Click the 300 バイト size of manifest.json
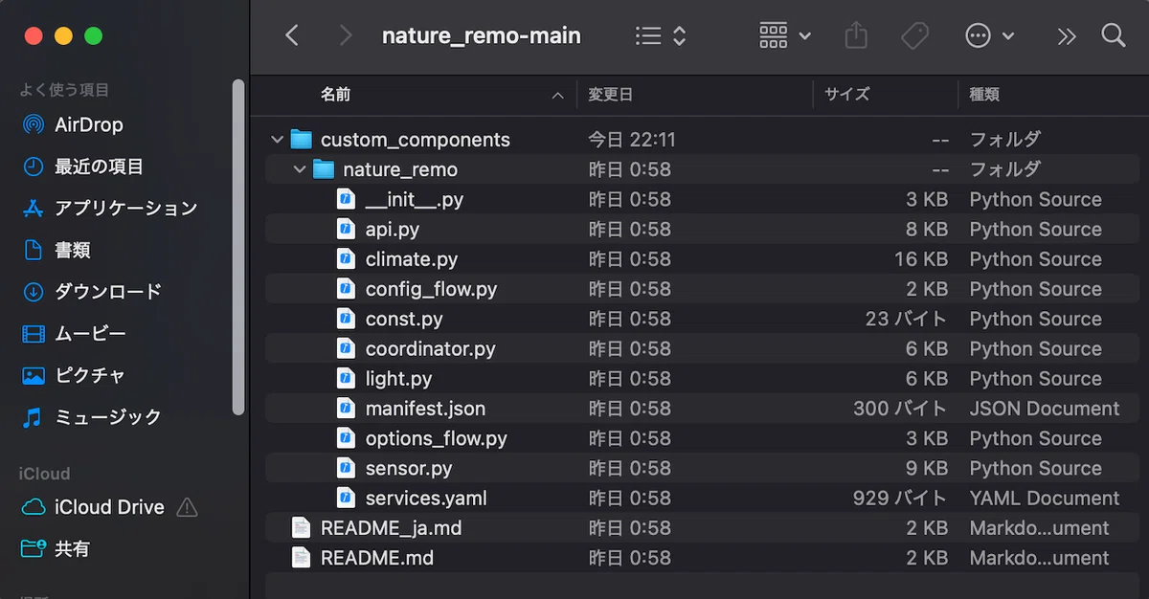Viewport: 1149px width, 599px height. (901, 408)
